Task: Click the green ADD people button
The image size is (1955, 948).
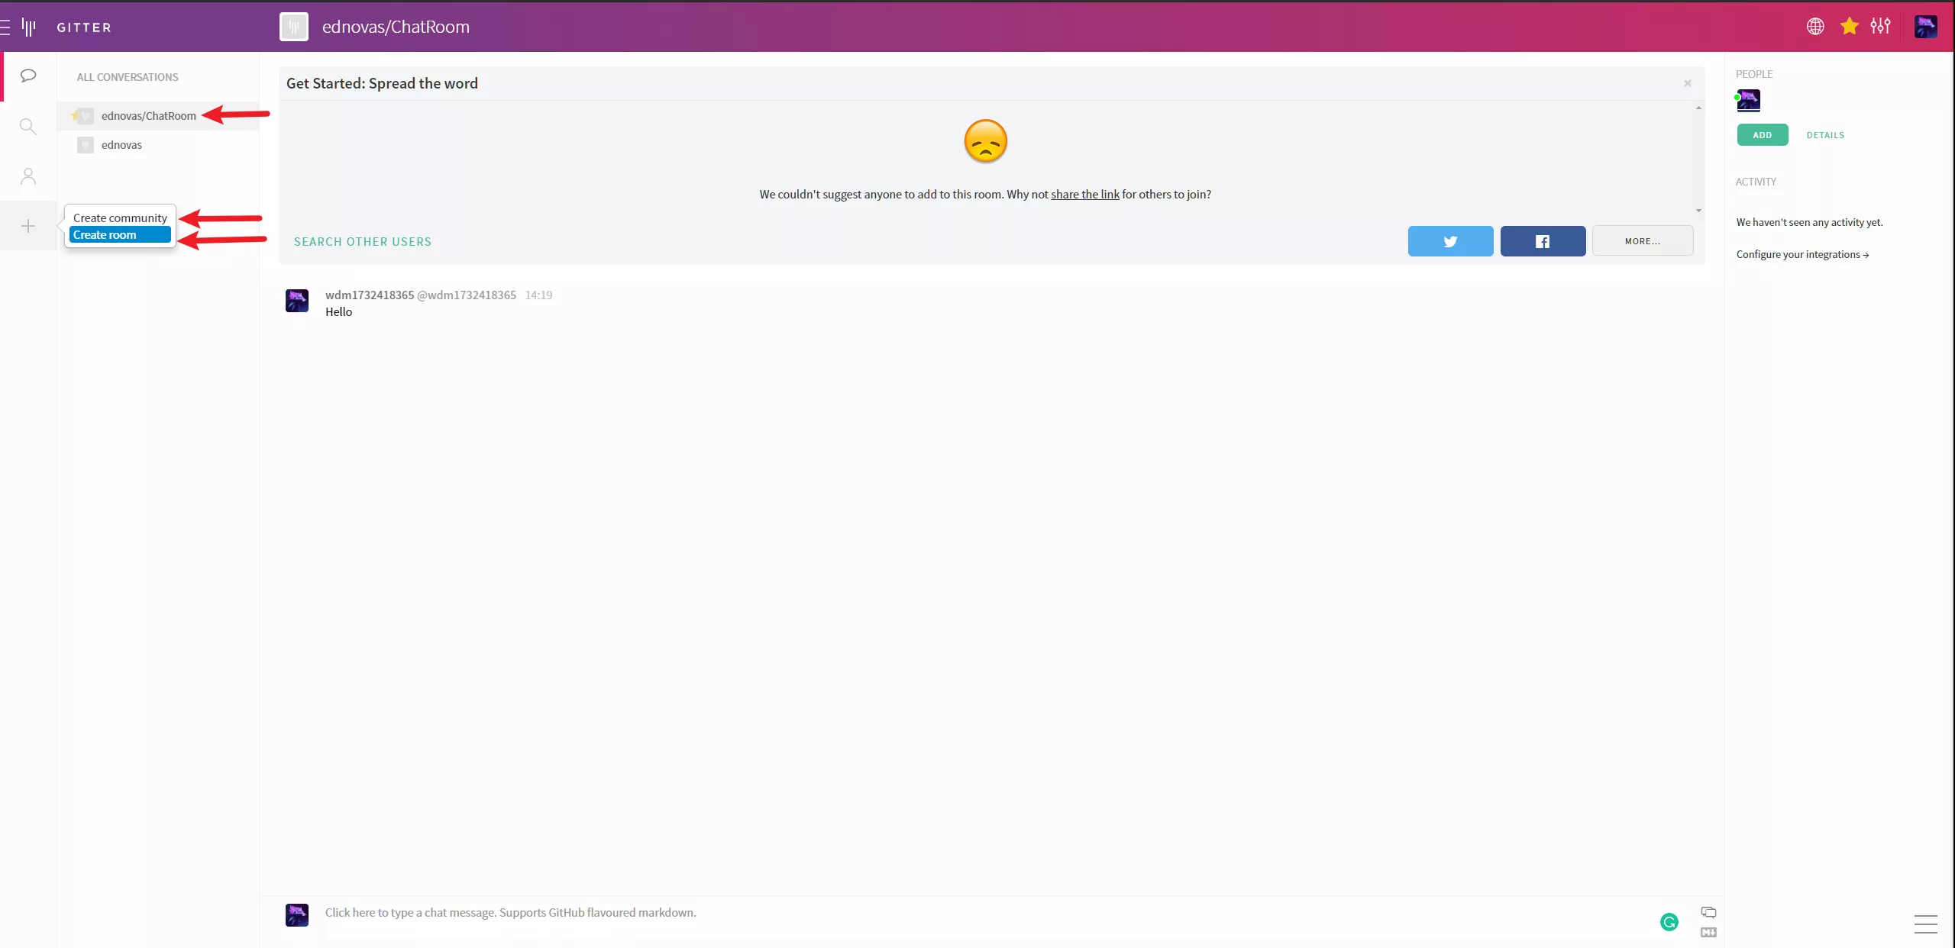Action: (x=1762, y=135)
